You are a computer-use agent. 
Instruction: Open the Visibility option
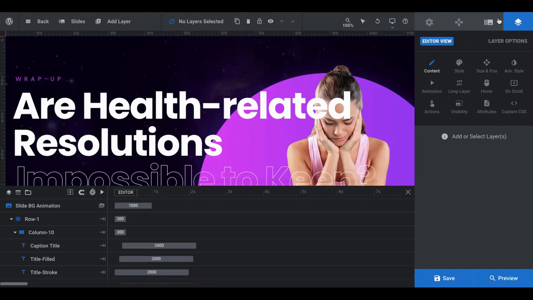coord(459,107)
